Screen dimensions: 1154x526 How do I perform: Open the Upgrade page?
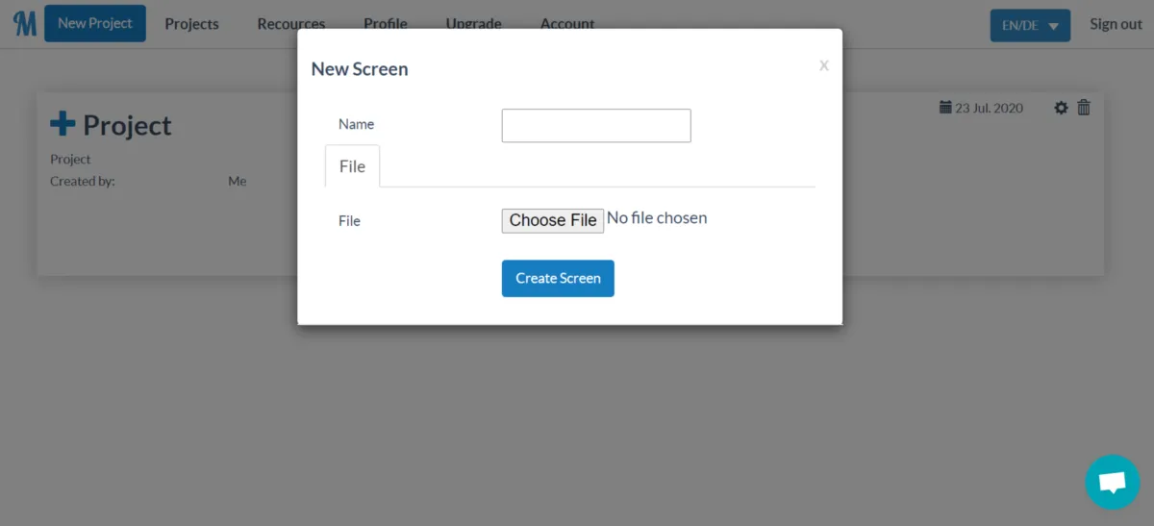tap(473, 24)
